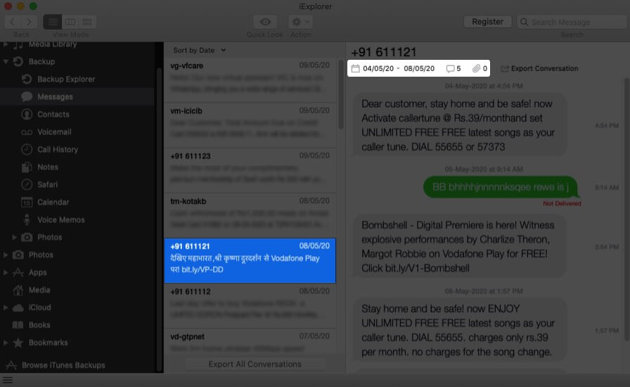630x387 pixels.
Task: Click the Bombshell Digital Premiere message
Action: [459, 246]
